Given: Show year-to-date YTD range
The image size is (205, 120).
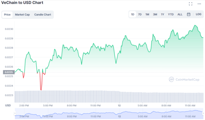Looking at the screenshot, I should tap(171, 14).
